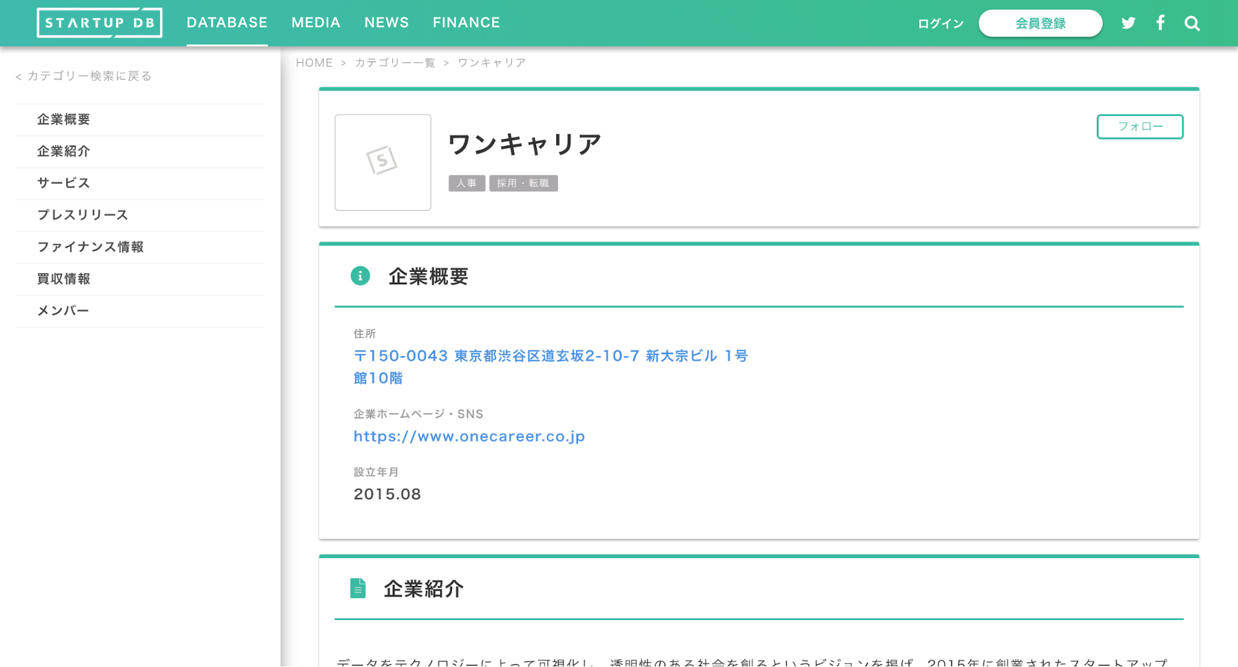
Task: Select 企業概要 in the sidebar
Action: pos(140,120)
